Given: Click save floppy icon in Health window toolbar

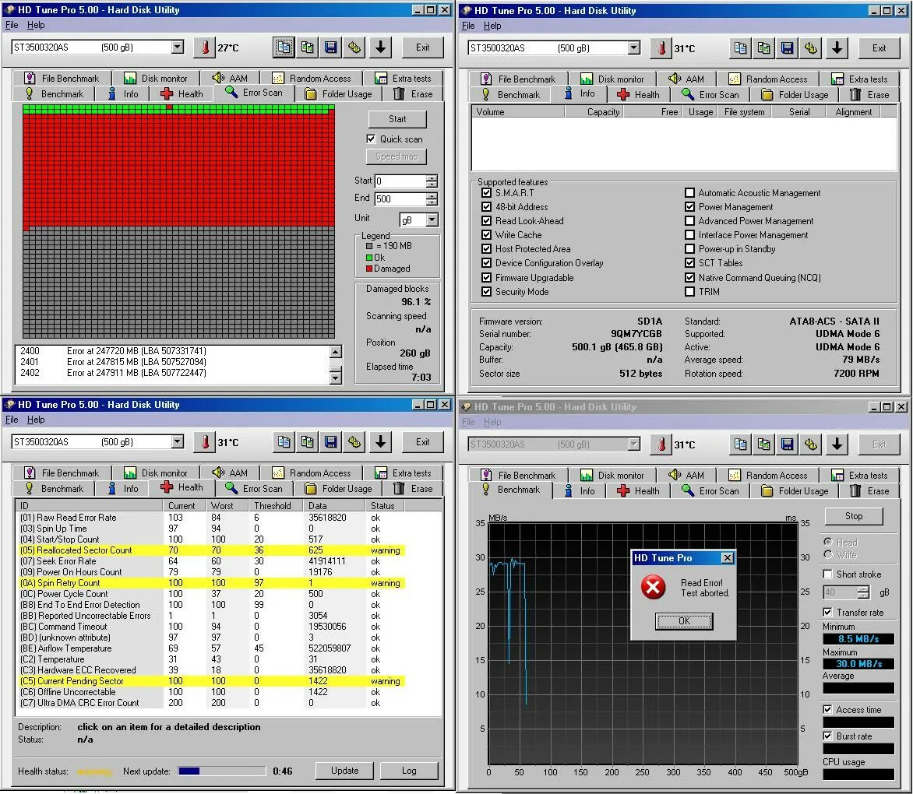Looking at the screenshot, I should pos(331,442).
